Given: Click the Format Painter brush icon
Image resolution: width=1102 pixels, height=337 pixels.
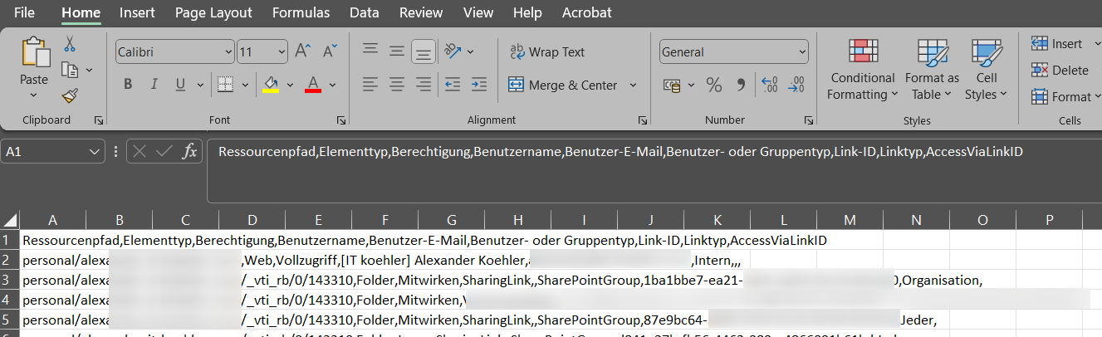Looking at the screenshot, I should click(x=70, y=95).
